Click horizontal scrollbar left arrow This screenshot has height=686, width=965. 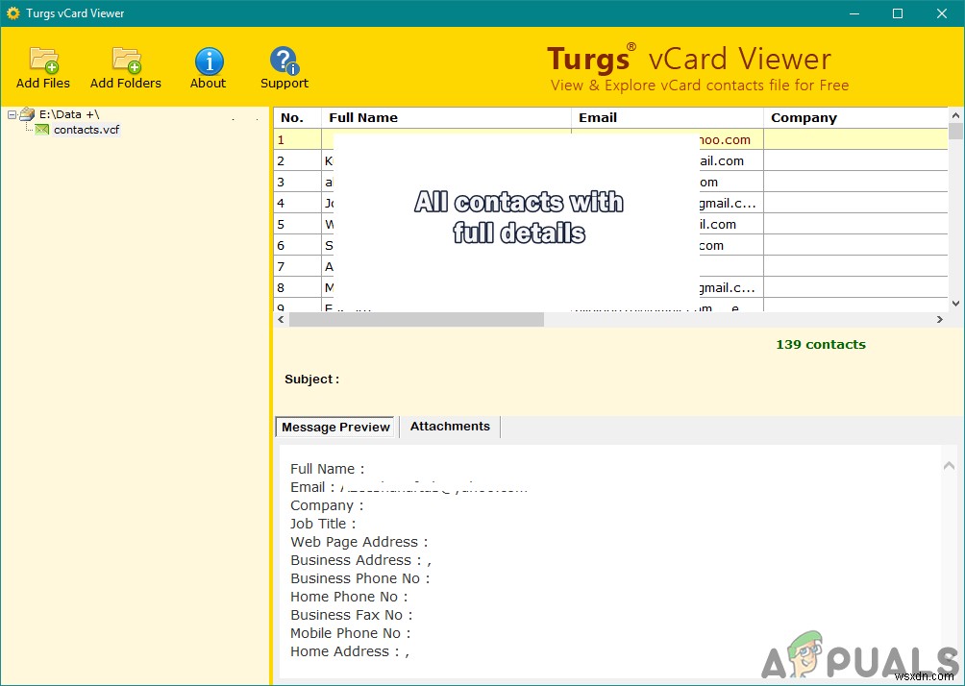tap(282, 319)
